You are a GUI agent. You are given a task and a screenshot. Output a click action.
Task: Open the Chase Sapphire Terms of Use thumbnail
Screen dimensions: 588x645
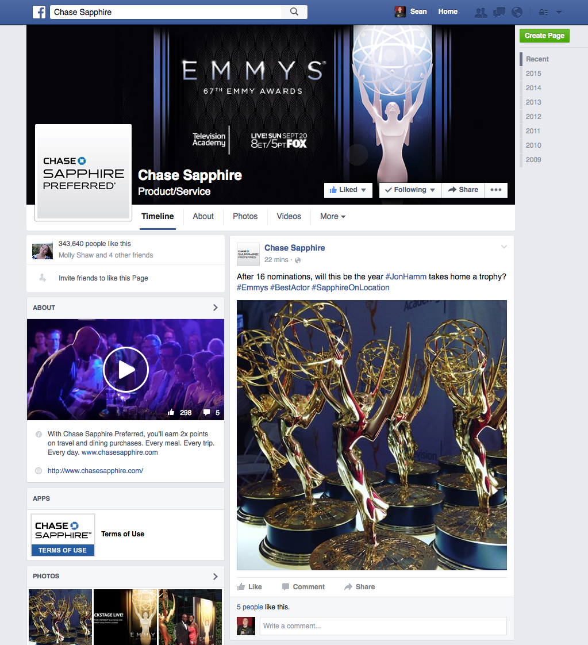coord(63,535)
